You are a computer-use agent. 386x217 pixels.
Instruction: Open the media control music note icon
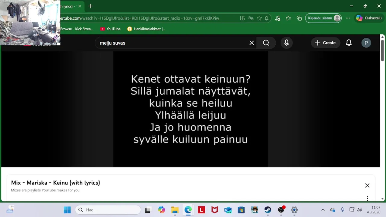tap(278, 18)
